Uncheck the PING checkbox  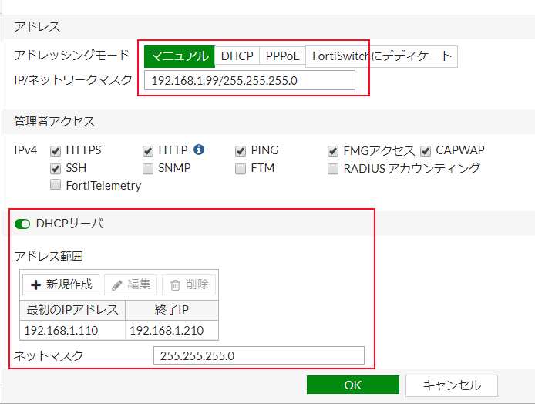[241, 151]
